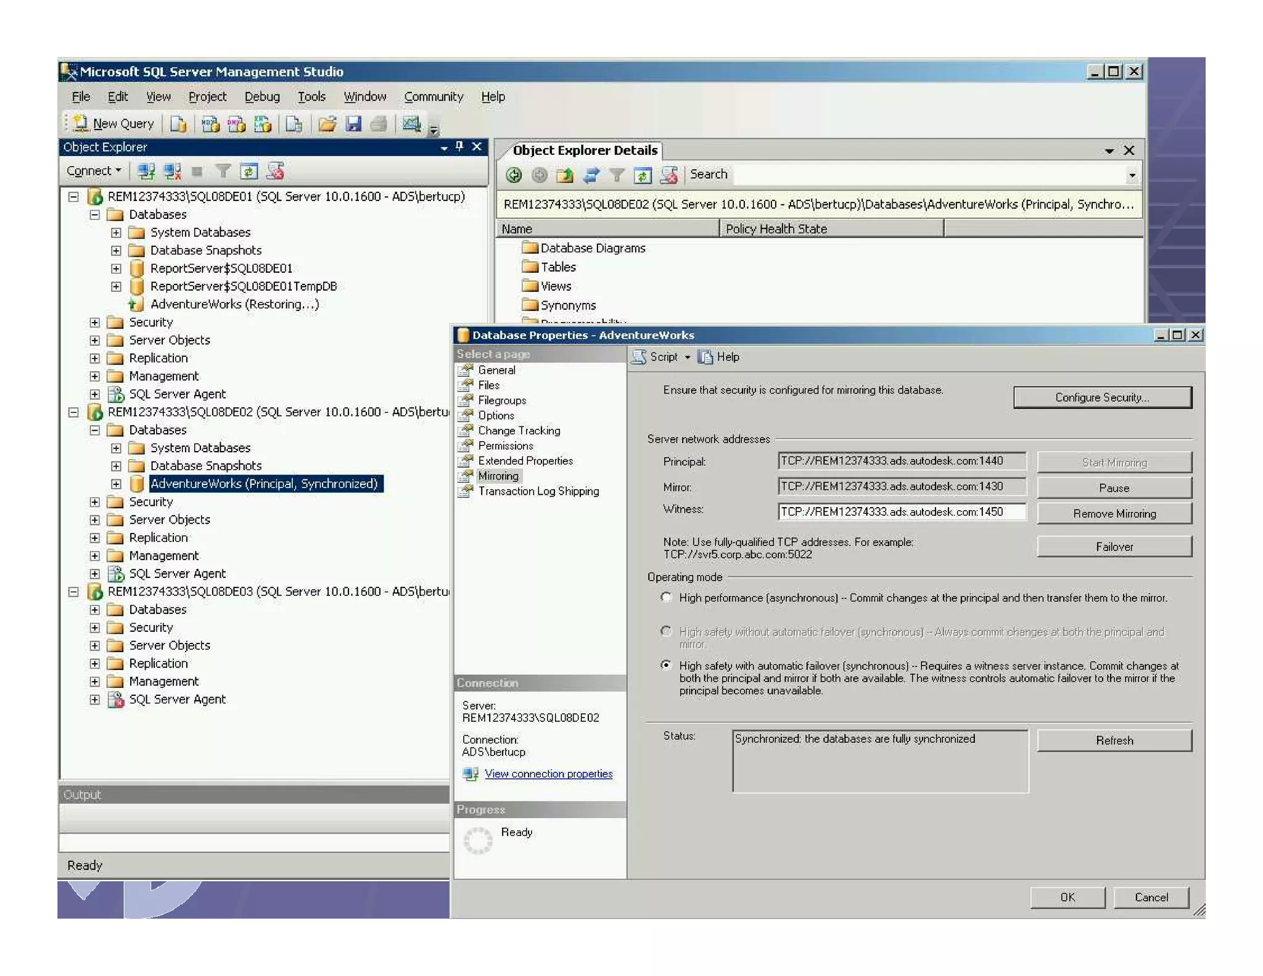The height and width of the screenshot is (976, 1263).
Task: Select the Transaction Log Shipping page
Action: 538,491
